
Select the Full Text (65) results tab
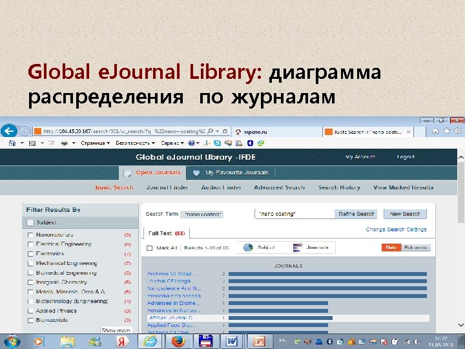point(167,233)
